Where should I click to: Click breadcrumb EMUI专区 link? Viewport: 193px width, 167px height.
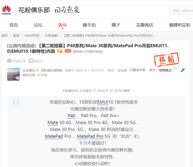coord(32,36)
